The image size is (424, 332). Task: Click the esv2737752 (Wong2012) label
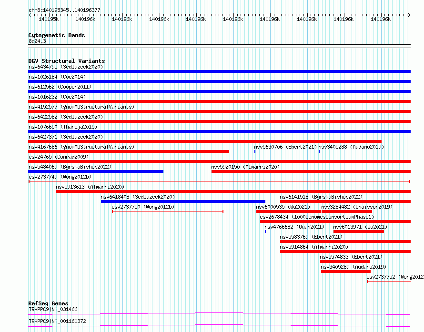pyautogui.click(x=395, y=277)
